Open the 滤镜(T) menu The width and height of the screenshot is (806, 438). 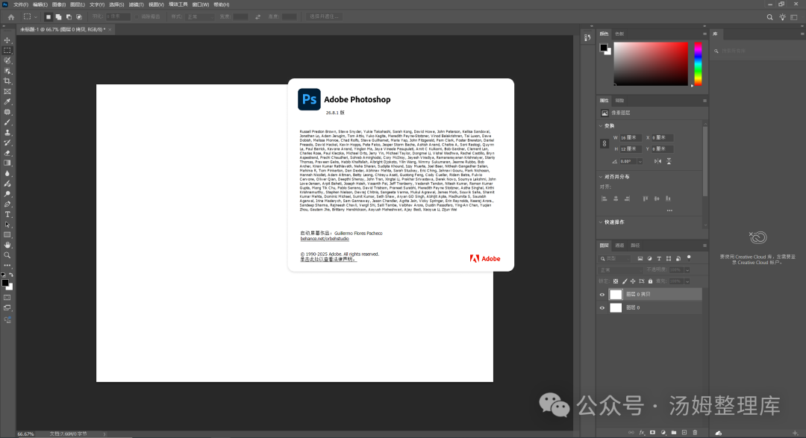click(x=137, y=4)
